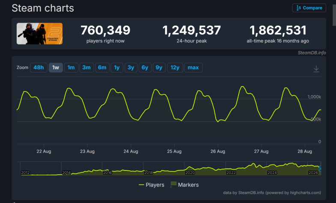The image size is (336, 203).
Task: Click the 2020 peak in the navigator timeline
Action: [190, 167]
